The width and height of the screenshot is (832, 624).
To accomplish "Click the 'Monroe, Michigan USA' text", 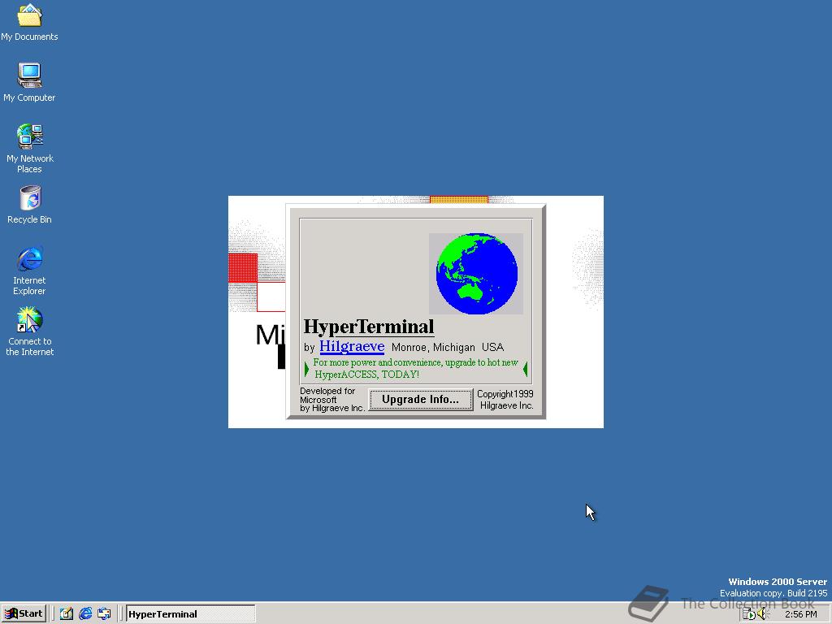I will point(448,348).
